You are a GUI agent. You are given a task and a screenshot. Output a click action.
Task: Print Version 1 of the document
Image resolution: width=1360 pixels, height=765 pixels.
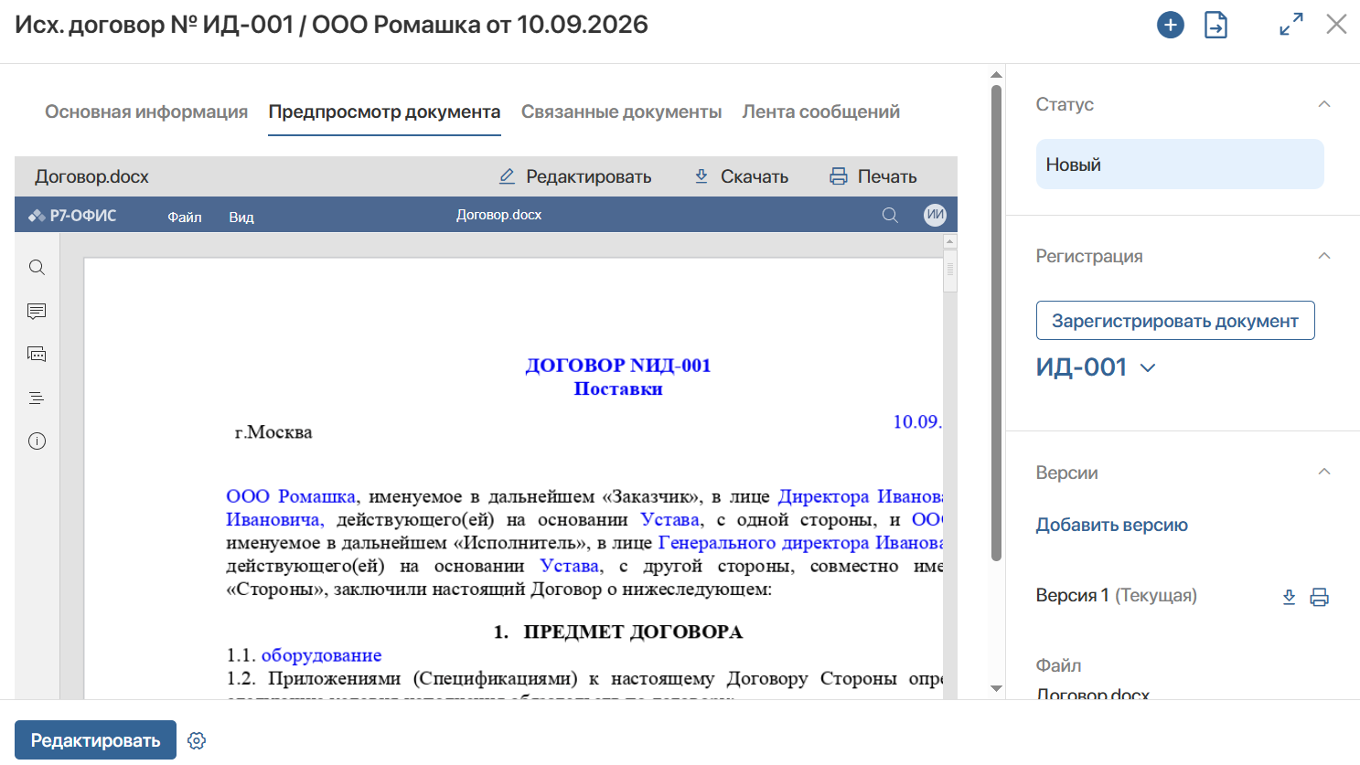(1319, 597)
